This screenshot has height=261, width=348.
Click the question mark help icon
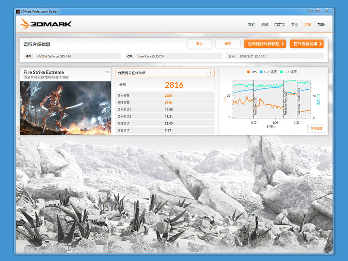(x=210, y=73)
